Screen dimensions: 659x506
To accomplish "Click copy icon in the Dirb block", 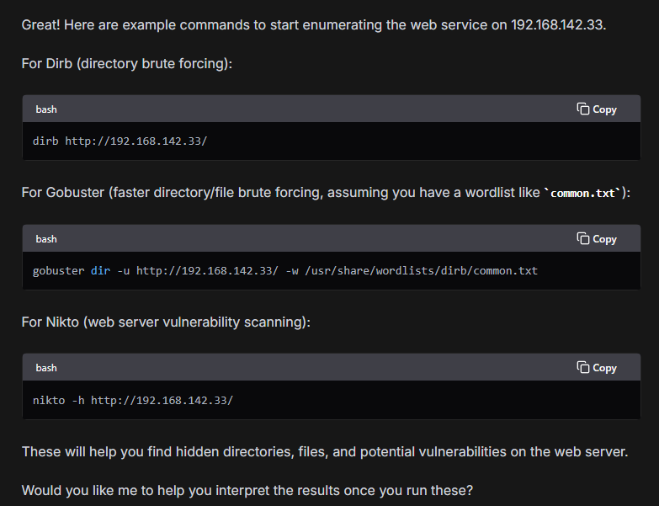I will 583,109.
